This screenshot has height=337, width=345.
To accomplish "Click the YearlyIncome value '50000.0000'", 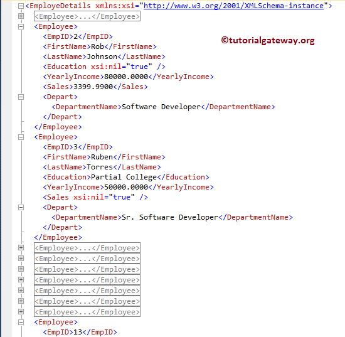I will (126, 187).
